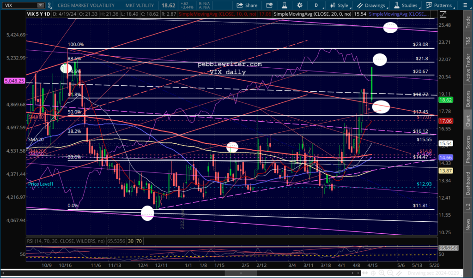The width and height of the screenshot is (473, 278).
Task: Click the pan left-right arrows icon
Action: (365, 273)
